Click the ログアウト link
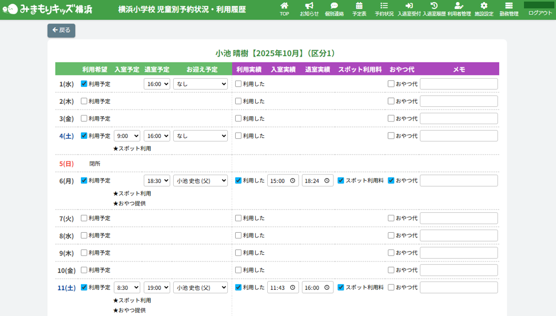This screenshot has width=556, height=316. click(540, 13)
